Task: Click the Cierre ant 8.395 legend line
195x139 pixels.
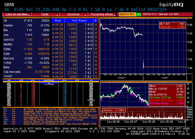Action: [172, 27]
